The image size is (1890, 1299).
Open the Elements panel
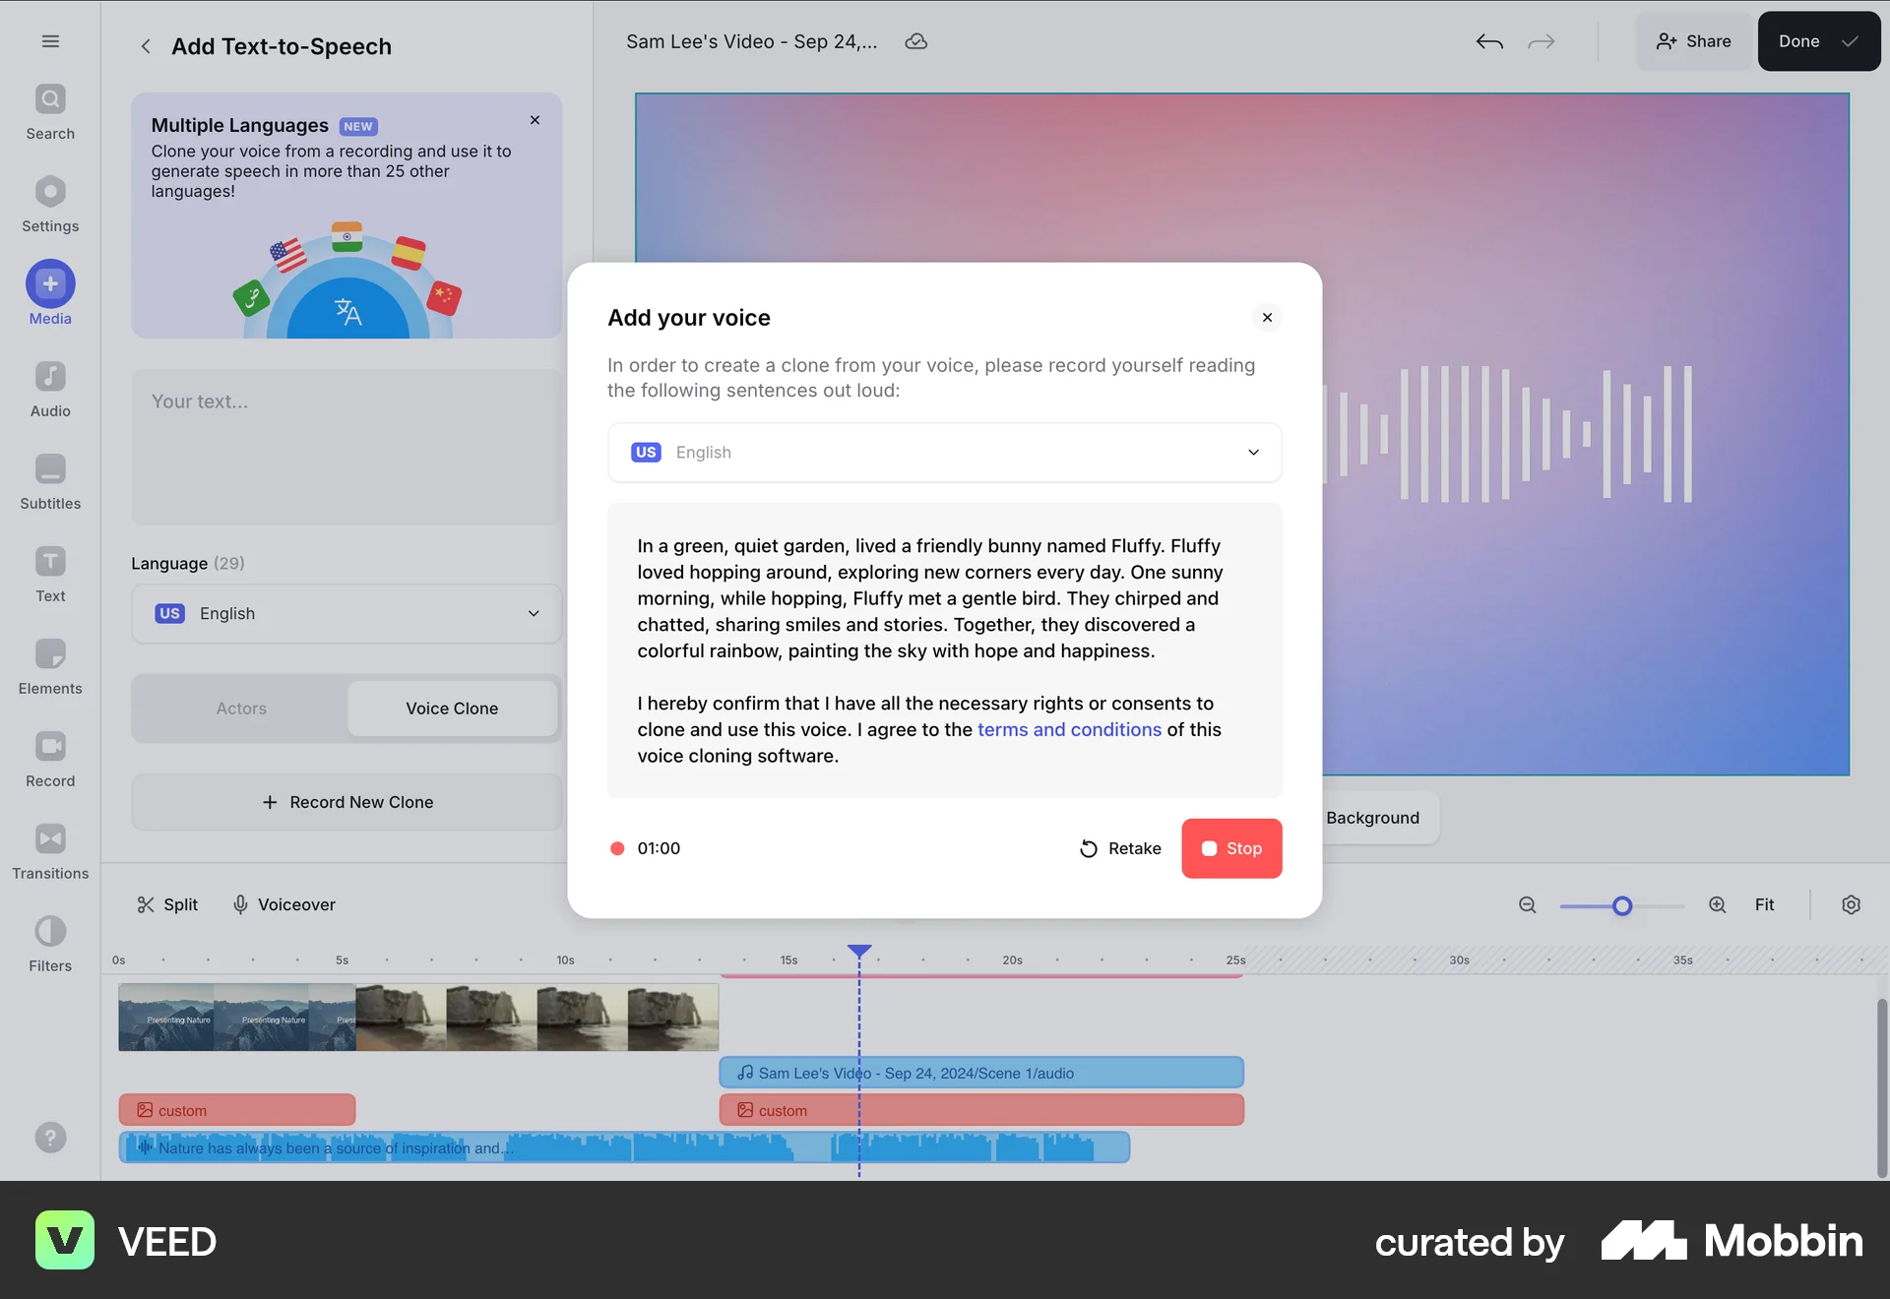pos(49,664)
